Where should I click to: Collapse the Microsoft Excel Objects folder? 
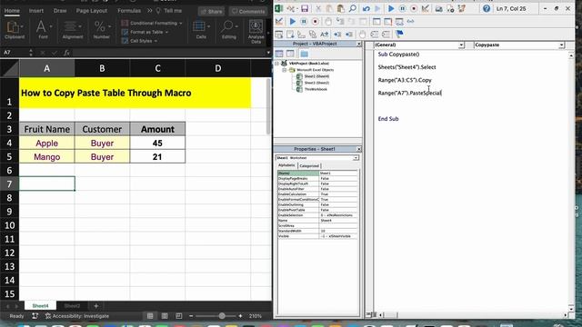(x=285, y=70)
